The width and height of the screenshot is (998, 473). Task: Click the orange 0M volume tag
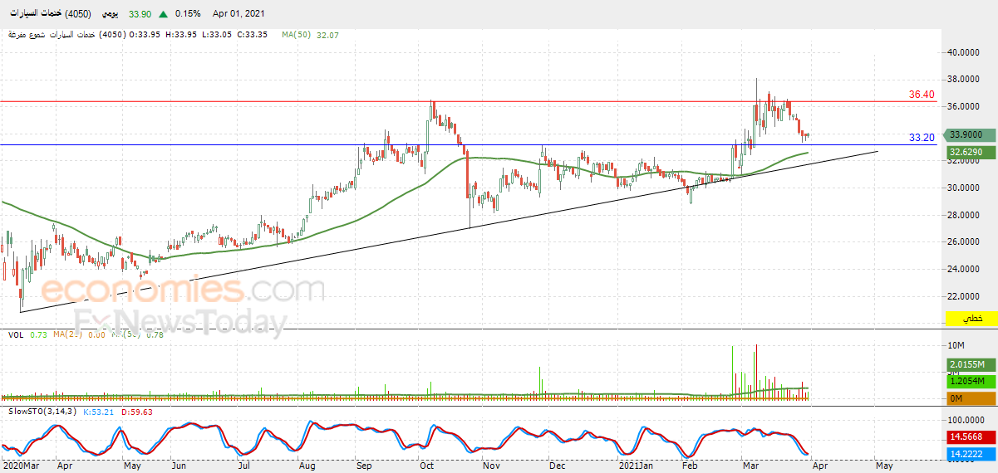coord(971,398)
